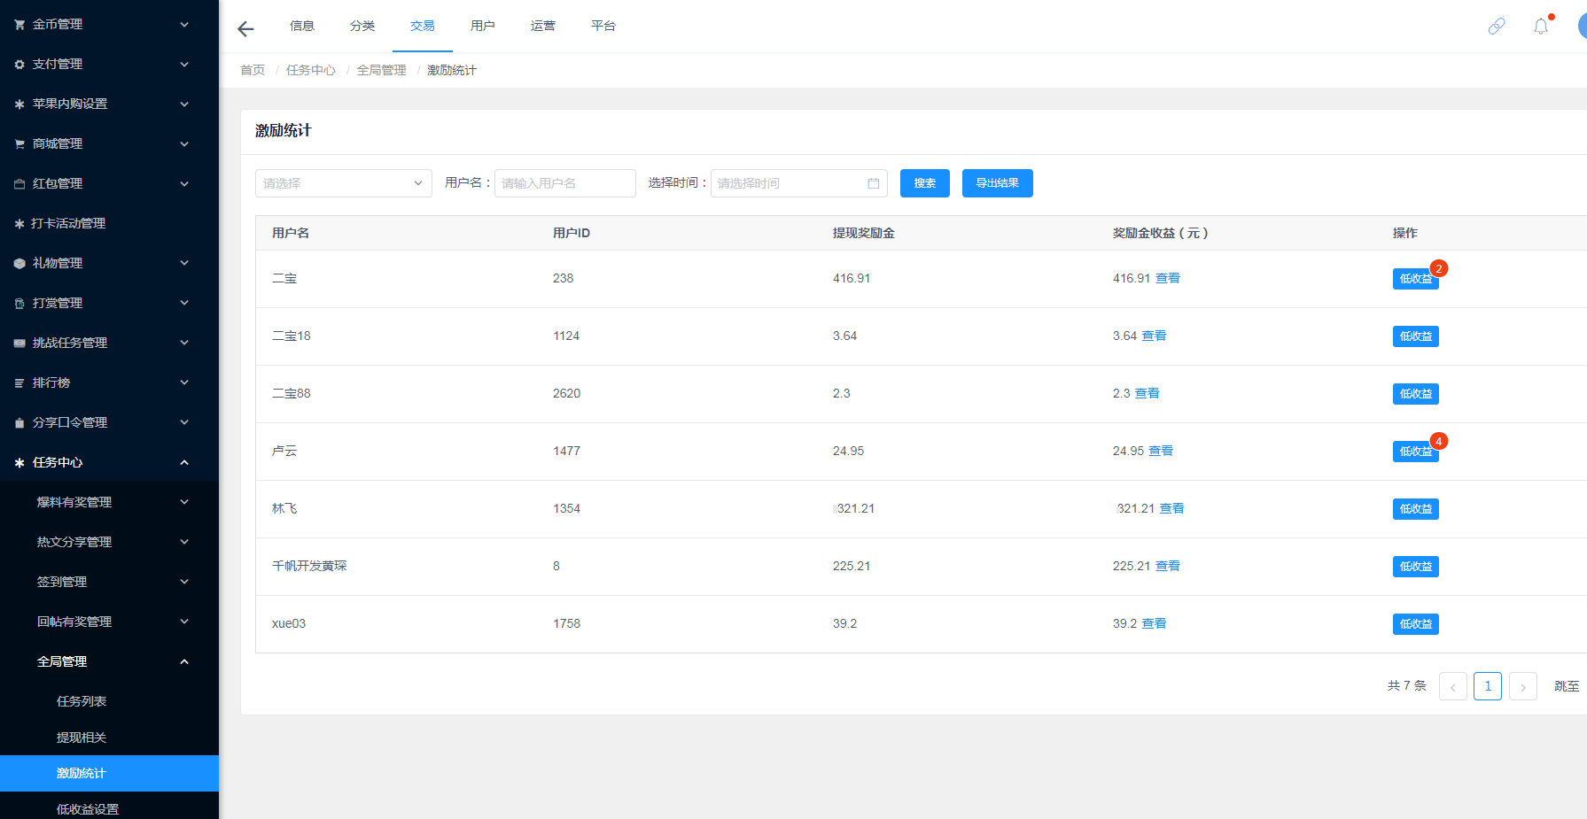Focus the 用户名 input field

pyautogui.click(x=565, y=183)
